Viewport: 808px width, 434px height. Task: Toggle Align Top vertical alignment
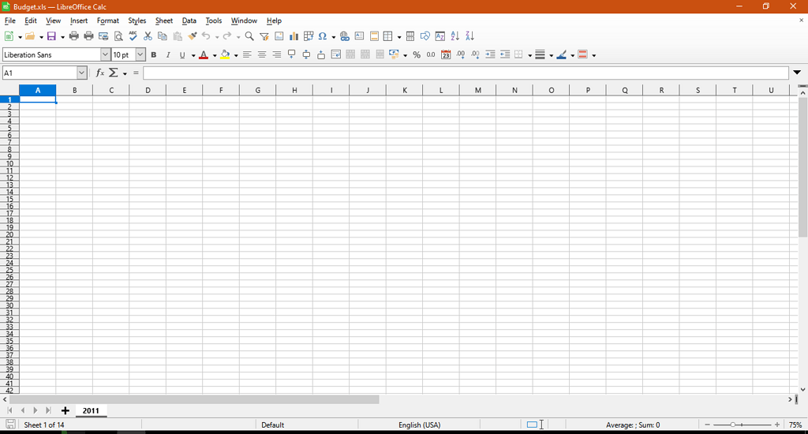[292, 54]
